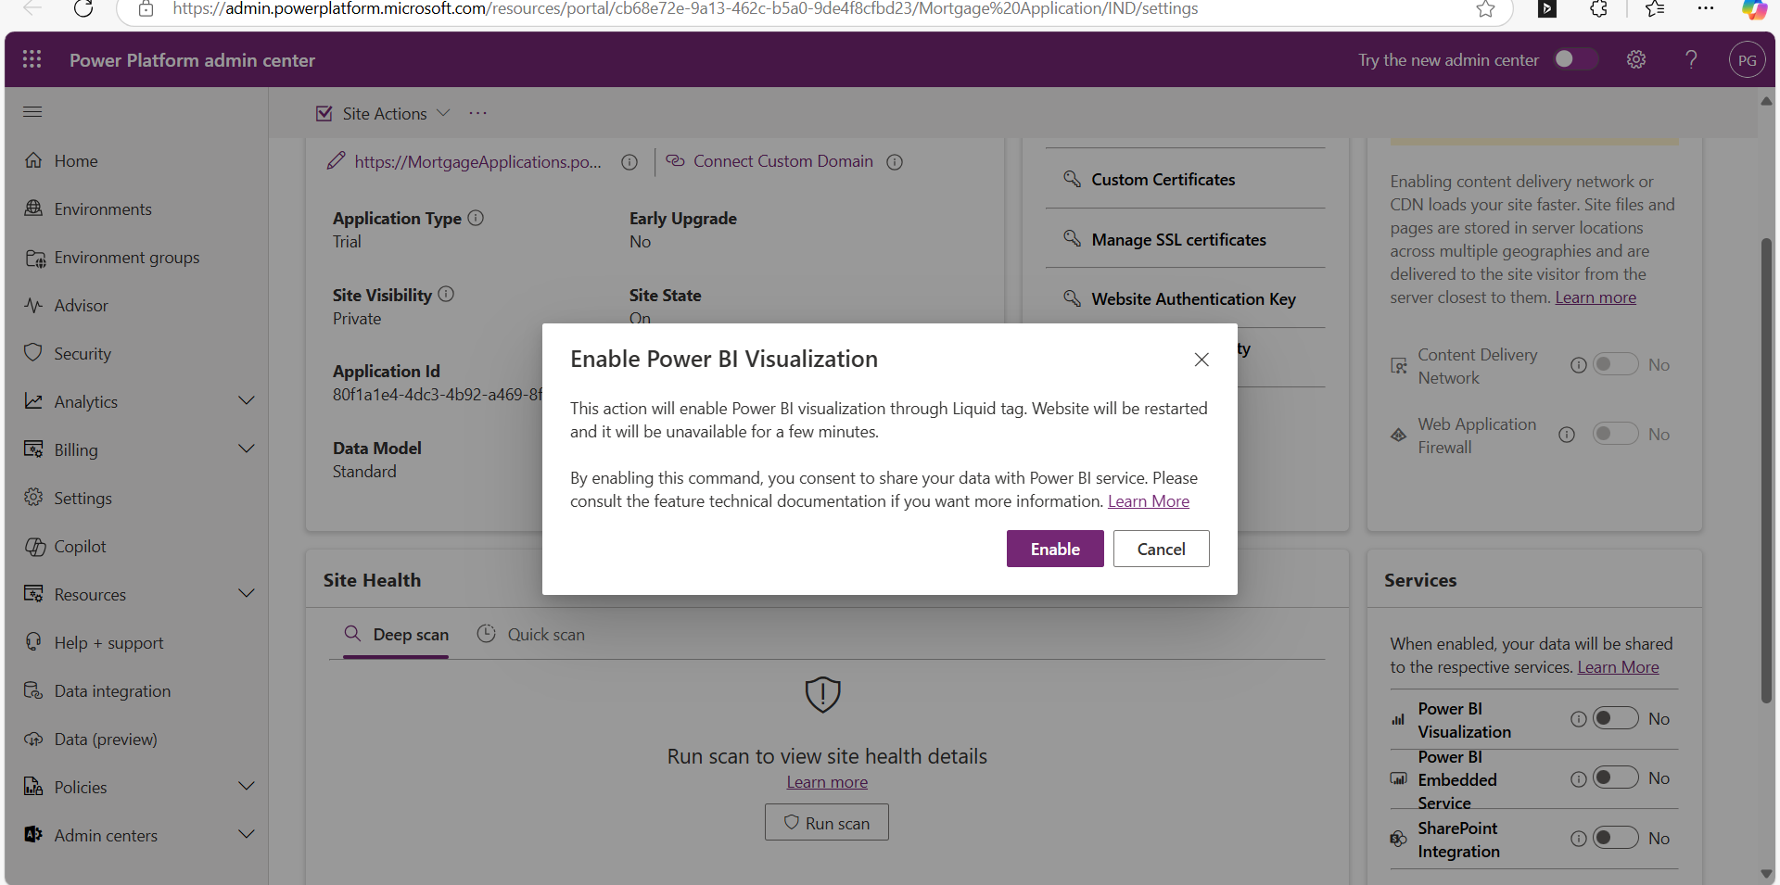Toggle the SharePoint Integration switch
Screen dimensions: 1780x885
[1615, 839]
